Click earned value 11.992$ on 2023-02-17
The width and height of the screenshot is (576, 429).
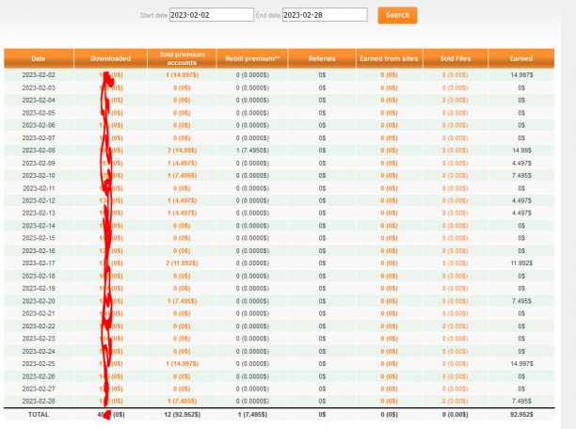521,263
